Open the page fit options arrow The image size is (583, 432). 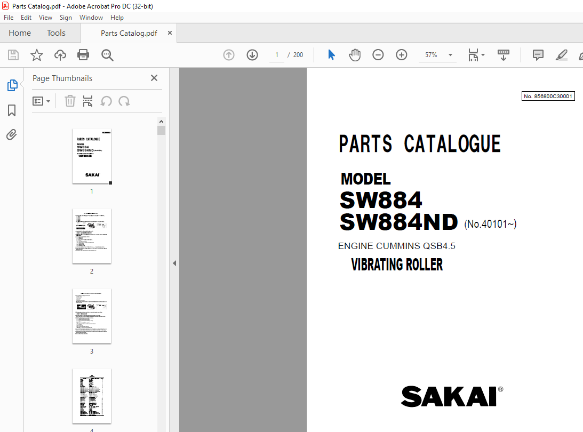[x=483, y=55]
